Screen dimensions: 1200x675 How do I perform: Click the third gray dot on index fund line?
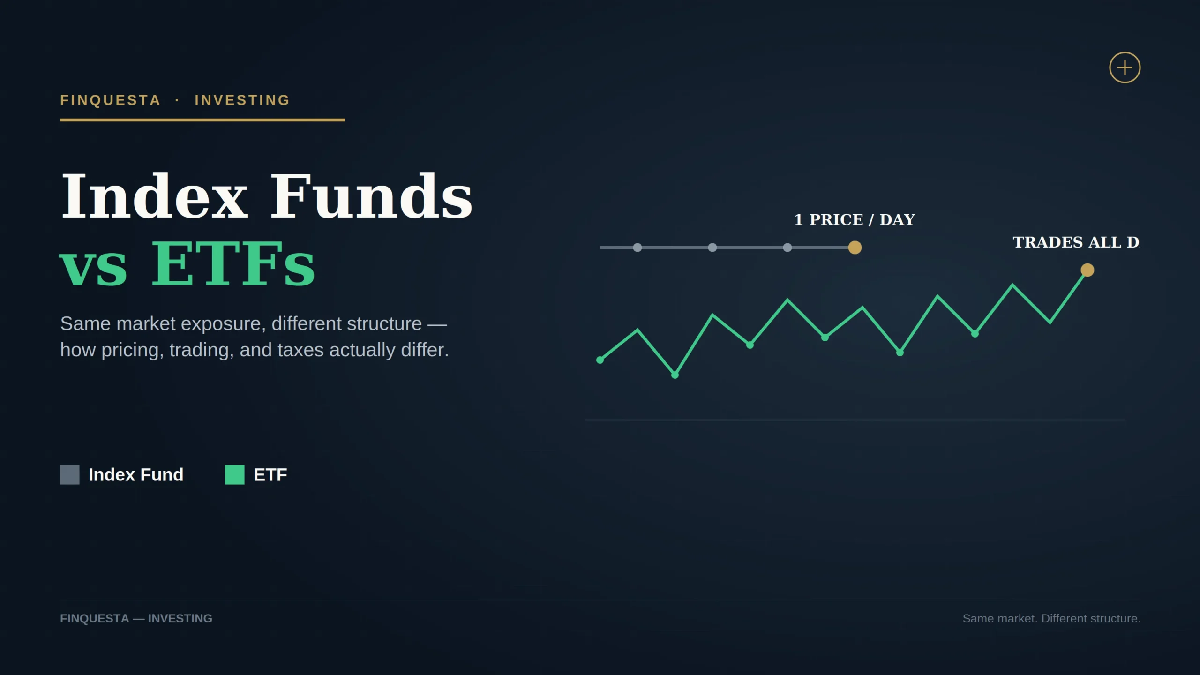pyautogui.click(x=787, y=247)
